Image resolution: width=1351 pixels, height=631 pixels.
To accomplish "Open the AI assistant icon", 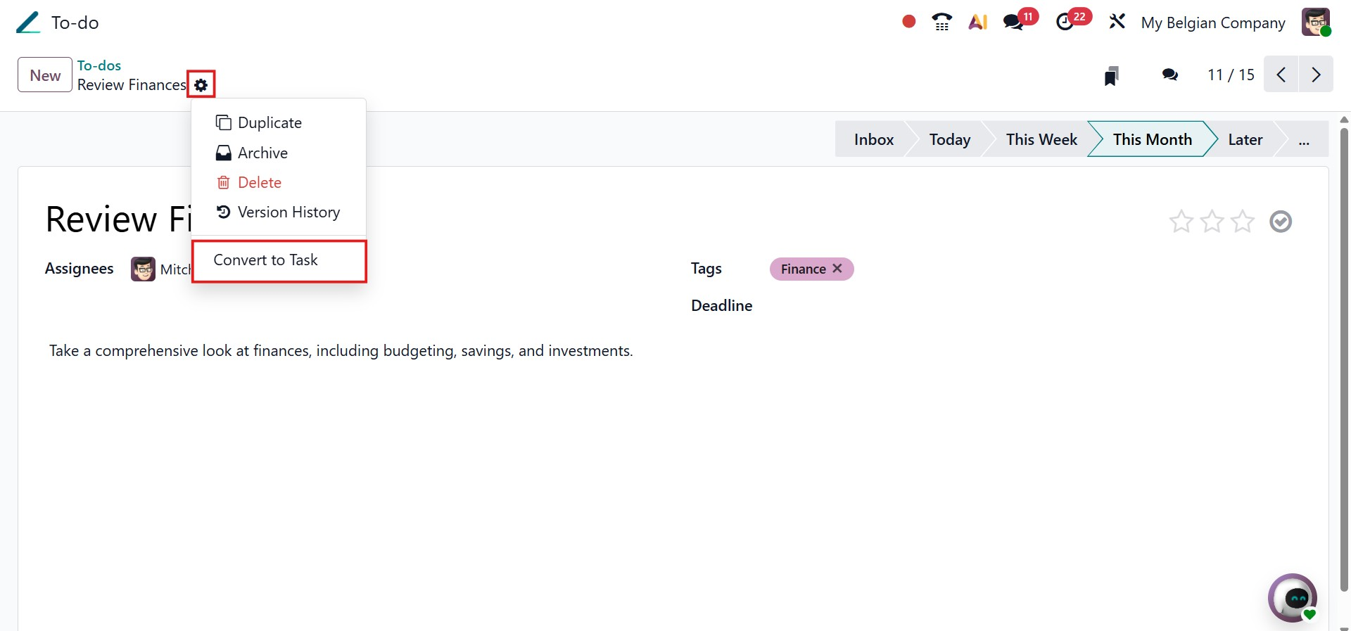I will tap(978, 22).
